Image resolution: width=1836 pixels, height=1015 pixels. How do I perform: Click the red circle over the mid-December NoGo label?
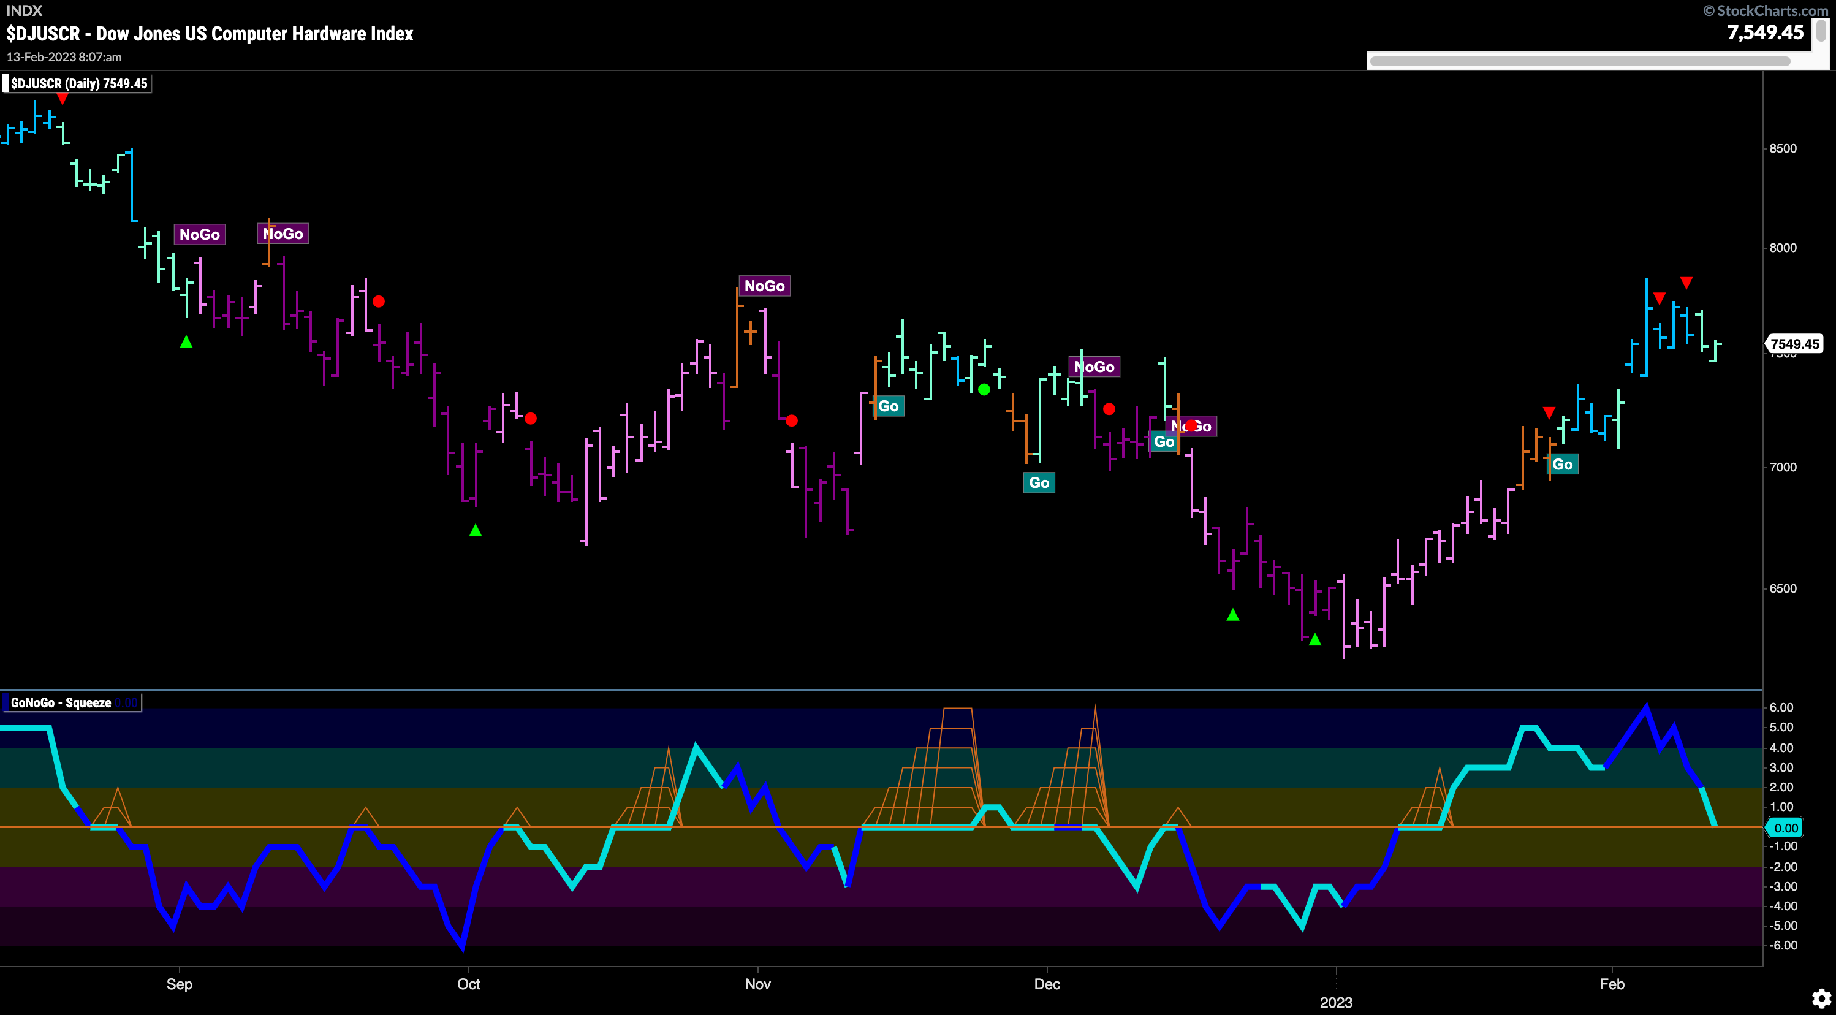(1191, 425)
